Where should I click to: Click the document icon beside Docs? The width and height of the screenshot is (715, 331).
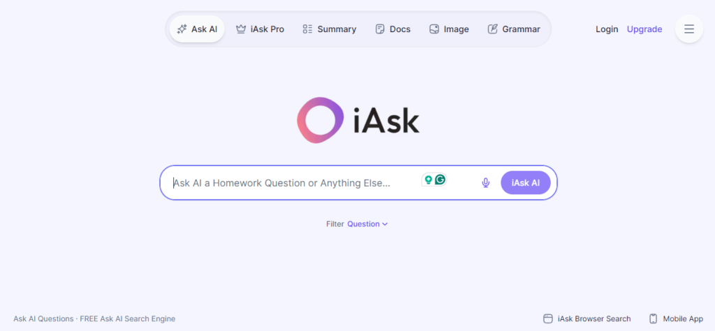pos(380,29)
